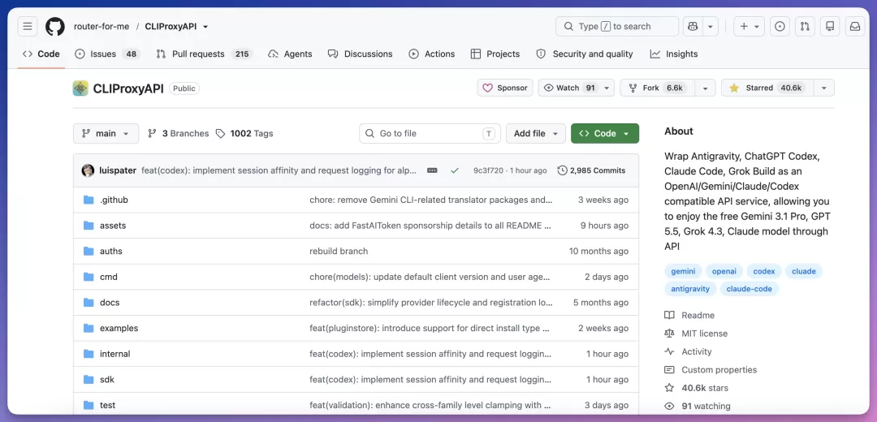Switch to the Issues tab
Image resolution: width=877 pixels, height=422 pixels.
(107, 54)
